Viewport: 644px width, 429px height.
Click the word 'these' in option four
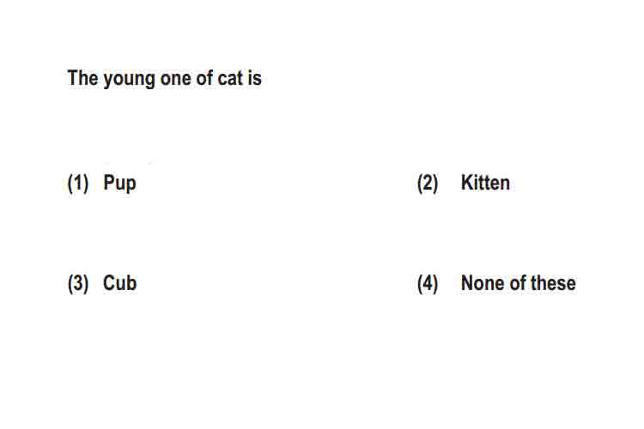[x=553, y=283]
